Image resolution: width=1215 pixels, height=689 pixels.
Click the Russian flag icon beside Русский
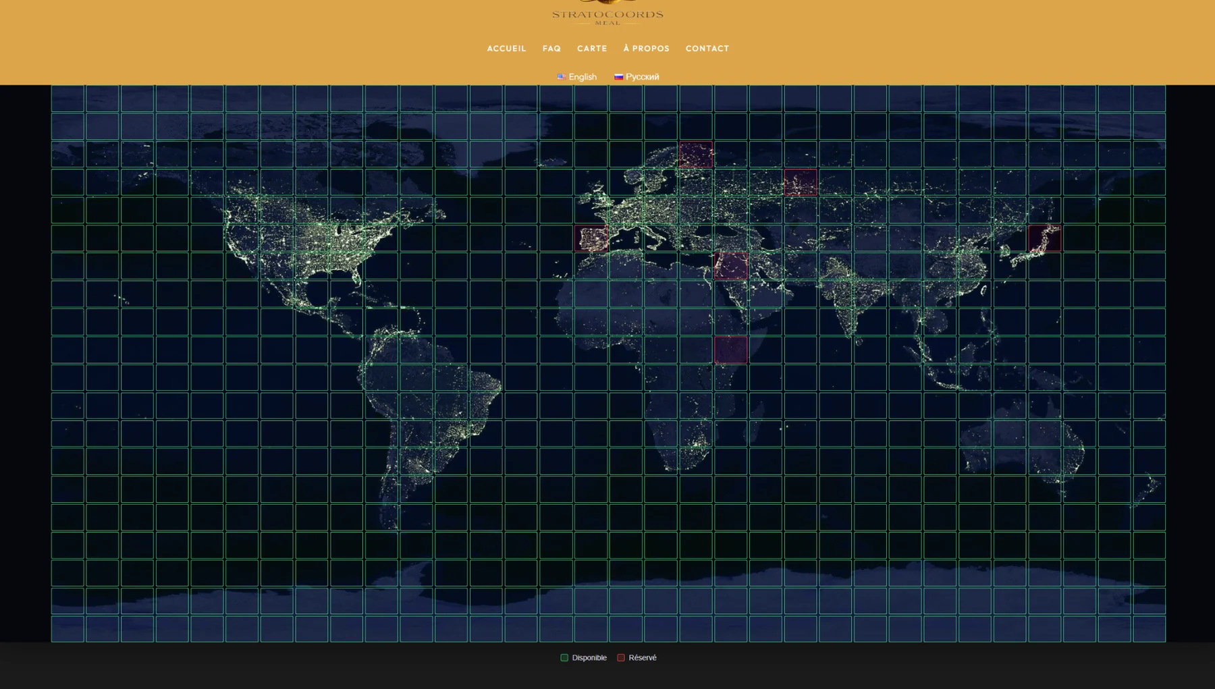(618, 77)
